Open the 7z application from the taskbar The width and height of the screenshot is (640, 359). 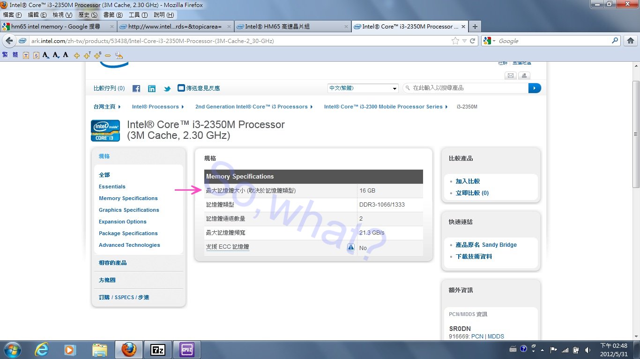(x=158, y=350)
